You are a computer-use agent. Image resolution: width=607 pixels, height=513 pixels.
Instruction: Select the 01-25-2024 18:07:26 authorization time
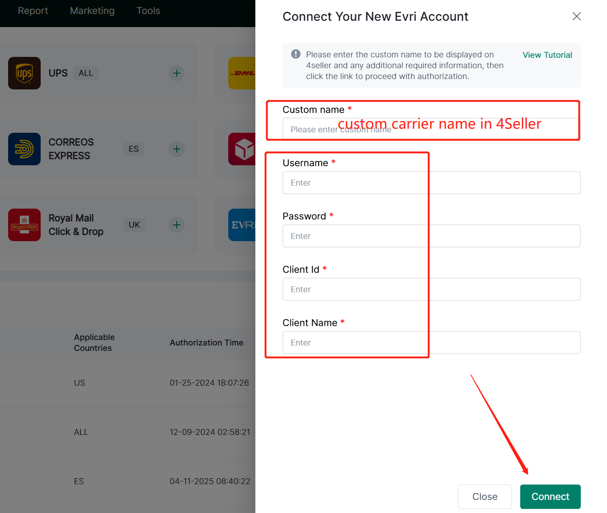coord(209,383)
